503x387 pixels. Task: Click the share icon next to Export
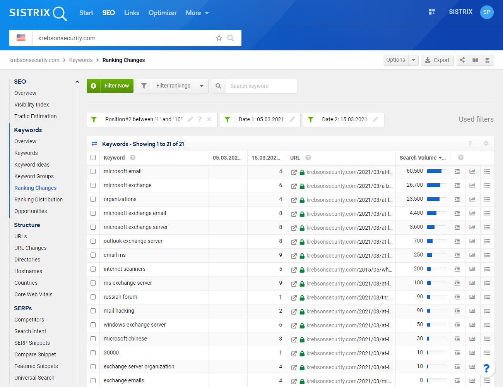coord(462,60)
